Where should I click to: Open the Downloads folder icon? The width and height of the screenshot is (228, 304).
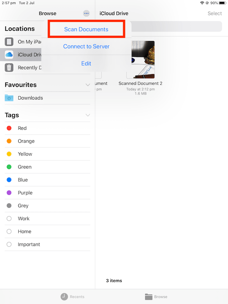pyautogui.click(x=9, y=98)
